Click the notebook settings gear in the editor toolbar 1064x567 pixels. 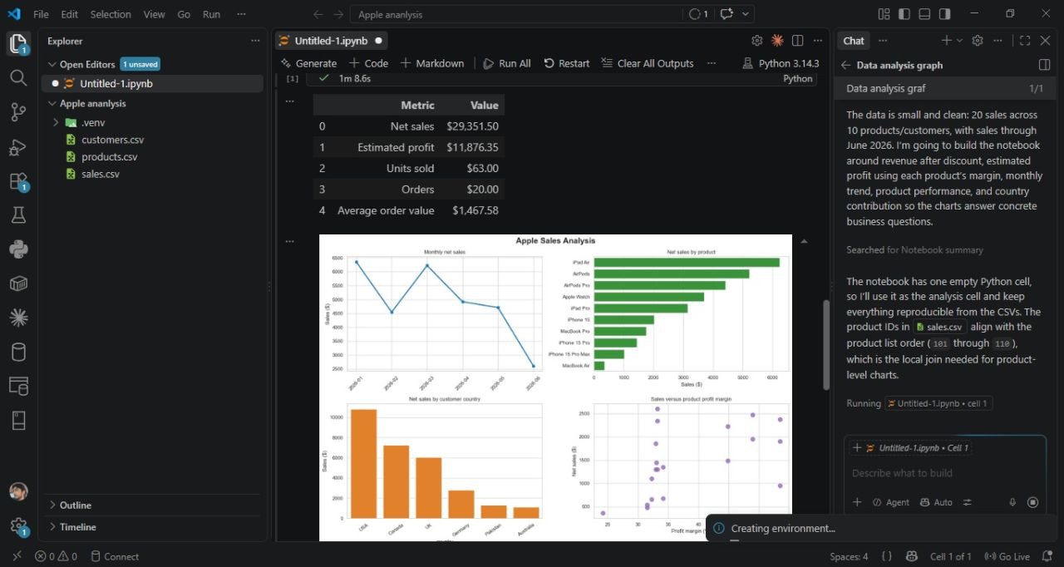[x=756, y=41]
